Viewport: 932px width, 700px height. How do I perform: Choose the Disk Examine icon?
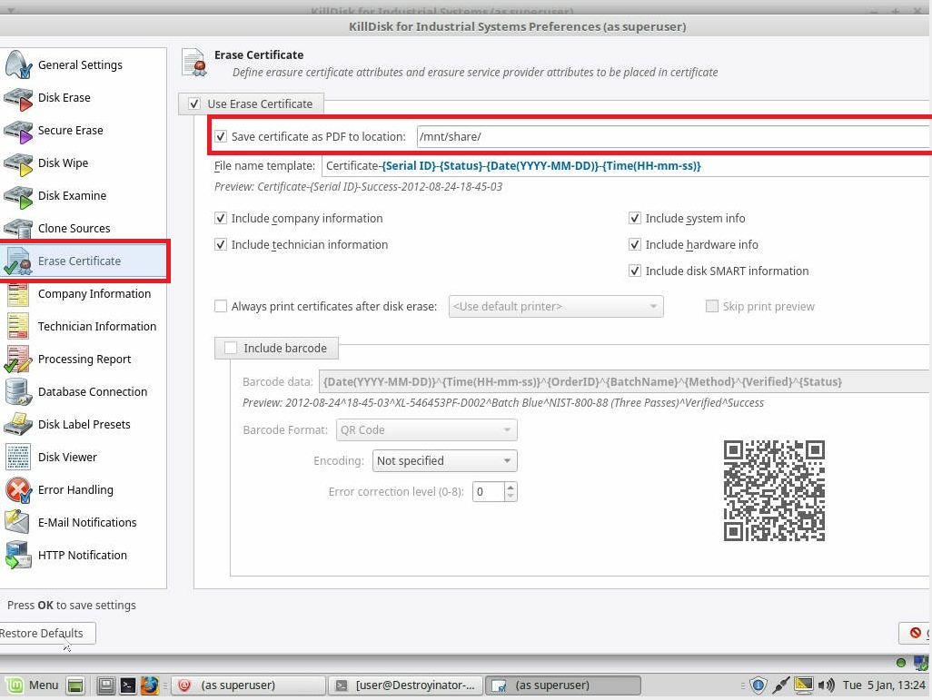(x=18, y=196)
